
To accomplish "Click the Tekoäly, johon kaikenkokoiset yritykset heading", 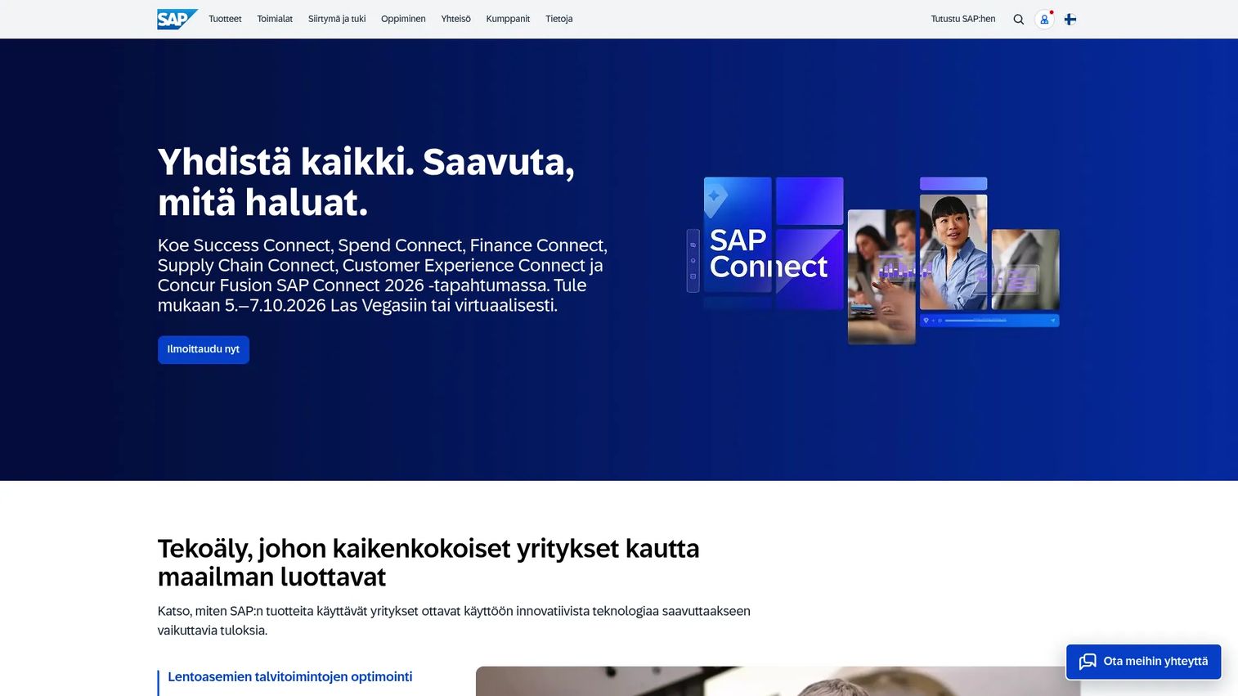I will (x=428, y=563).
